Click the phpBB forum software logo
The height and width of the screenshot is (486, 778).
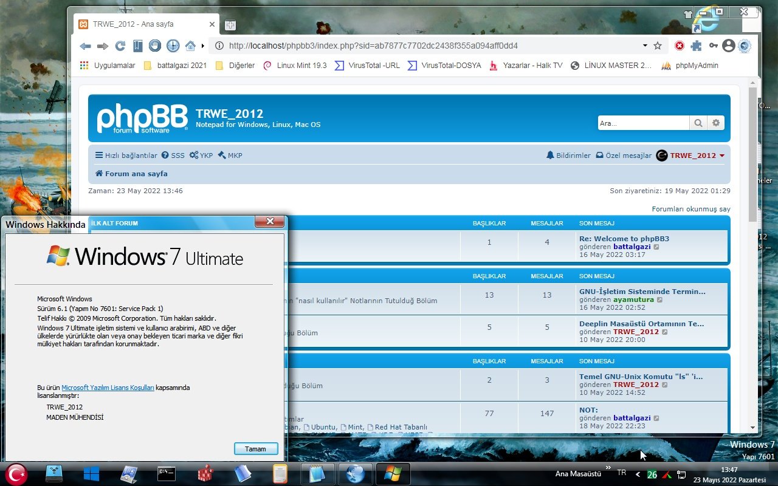pos(142,118)
